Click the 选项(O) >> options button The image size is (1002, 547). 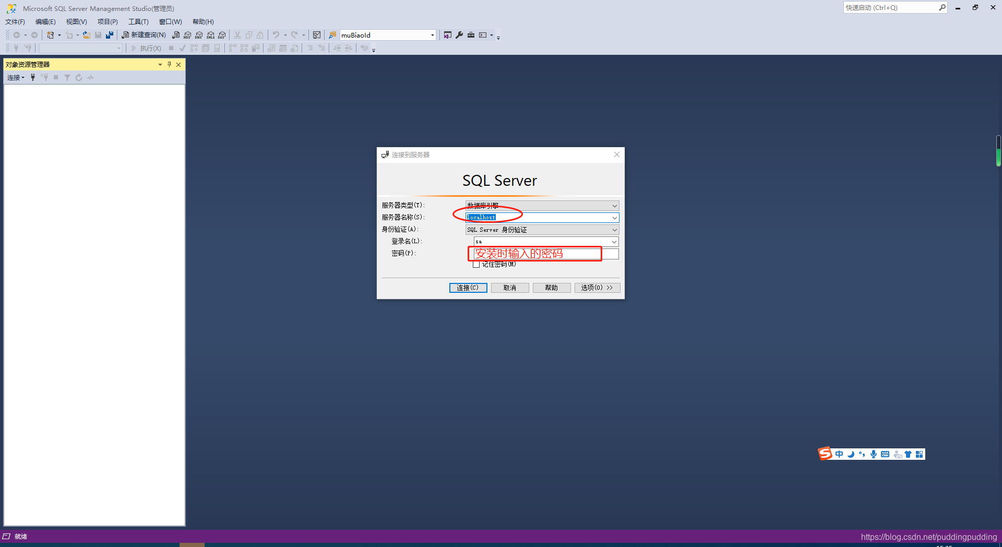597,288
